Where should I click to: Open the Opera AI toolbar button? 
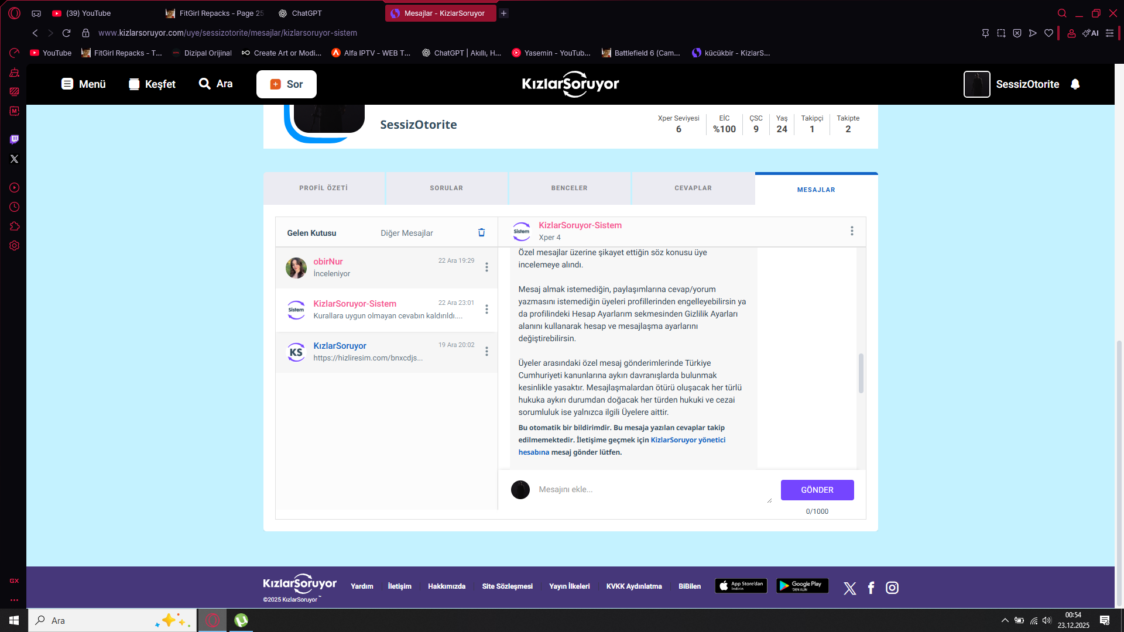pyautogui.click(x=1091, y=33)
